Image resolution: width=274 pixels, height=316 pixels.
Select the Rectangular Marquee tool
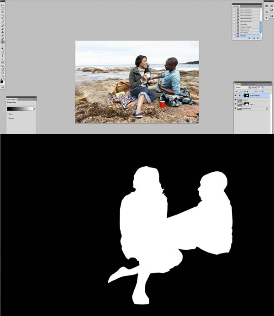(3, 8)
